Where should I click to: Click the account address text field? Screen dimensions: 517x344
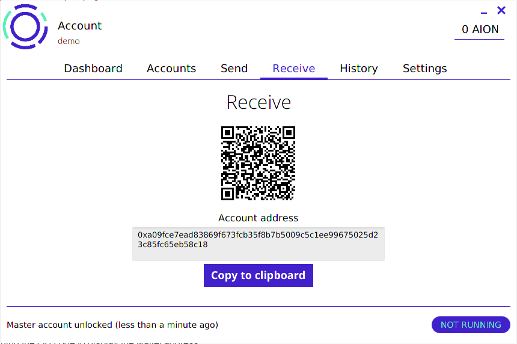[x=258, y=244]
